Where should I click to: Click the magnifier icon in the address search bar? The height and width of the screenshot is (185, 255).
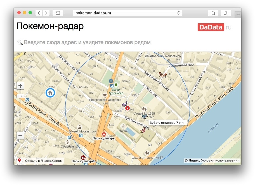pyautogui.click(x=20, y=42)
